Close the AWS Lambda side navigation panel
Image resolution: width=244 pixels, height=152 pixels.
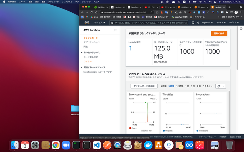click(116, 30)
